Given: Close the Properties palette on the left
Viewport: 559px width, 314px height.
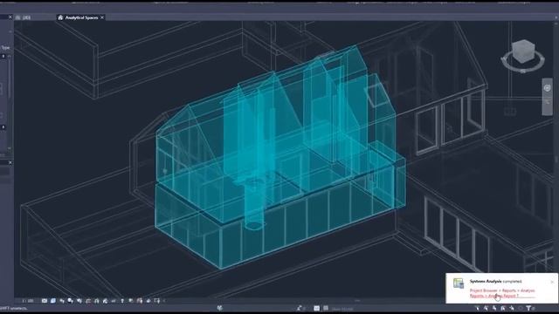Looking at the screenshot, I should click(x=10, y=17).
